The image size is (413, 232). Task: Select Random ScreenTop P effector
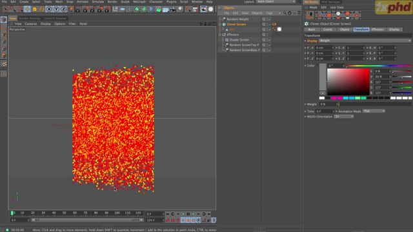pos(244,45)
